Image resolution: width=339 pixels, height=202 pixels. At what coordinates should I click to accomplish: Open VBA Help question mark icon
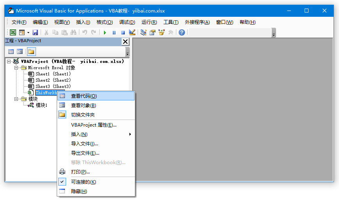(x=182, y=32)
